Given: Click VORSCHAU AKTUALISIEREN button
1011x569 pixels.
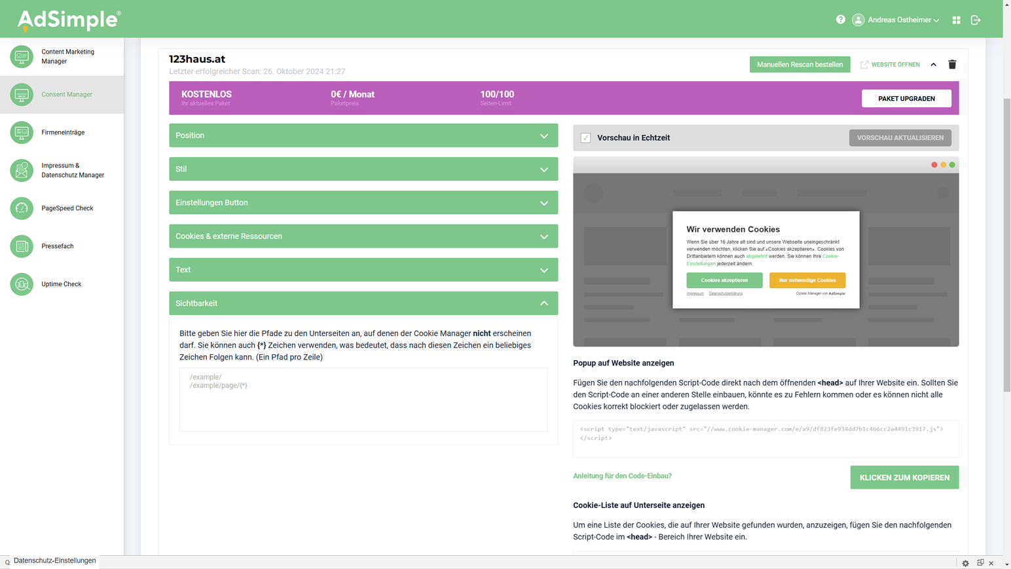Looking at the screenshot, I should pyautogui.click(x=900, y=138).
